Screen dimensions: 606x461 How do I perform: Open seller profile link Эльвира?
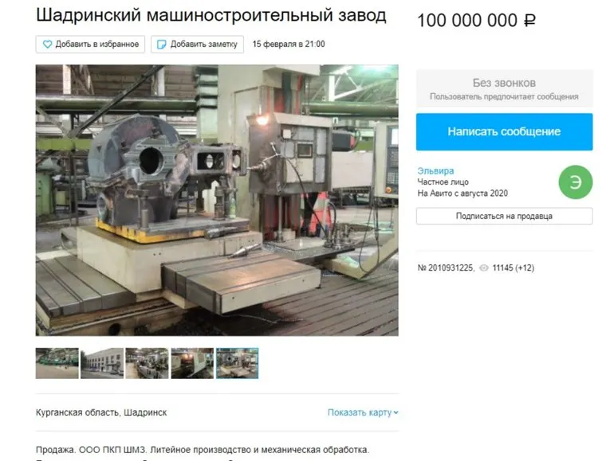click(x=435, y=171)
